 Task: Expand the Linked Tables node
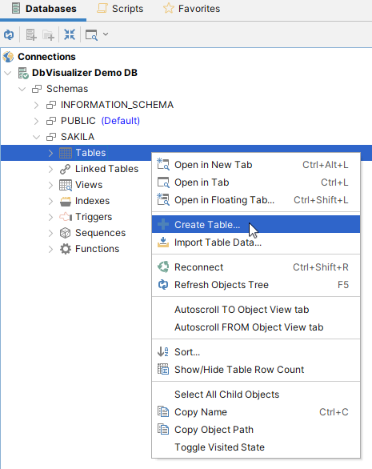(50, 169)
